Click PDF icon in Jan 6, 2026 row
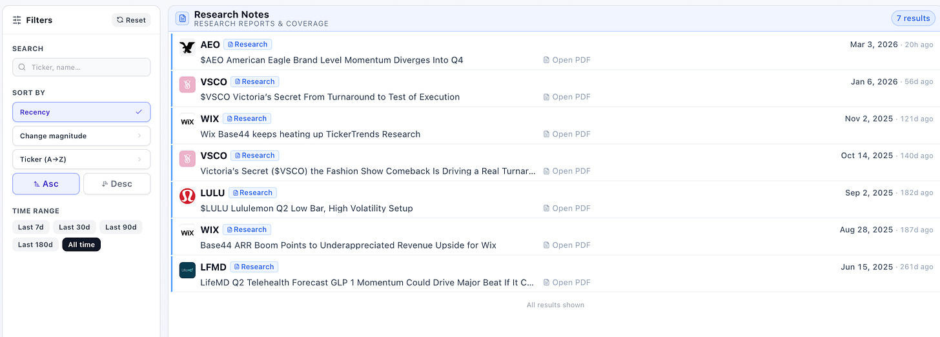The image size is (940, 337). pyautogui.click(x=546, y=97)
